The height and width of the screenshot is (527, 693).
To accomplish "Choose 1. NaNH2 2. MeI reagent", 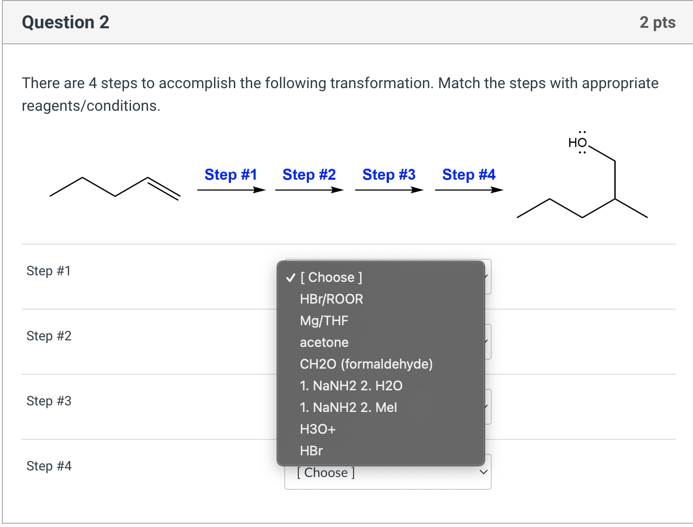I will pyautogui.click(x=348, y=407).
